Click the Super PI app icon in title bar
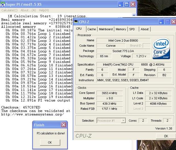 (x=3, y=4)
